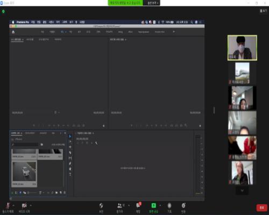The width and height of the screenshot is (269, 215).
Task: Click Source monitor left timecode display
Action: click(17, 113)
